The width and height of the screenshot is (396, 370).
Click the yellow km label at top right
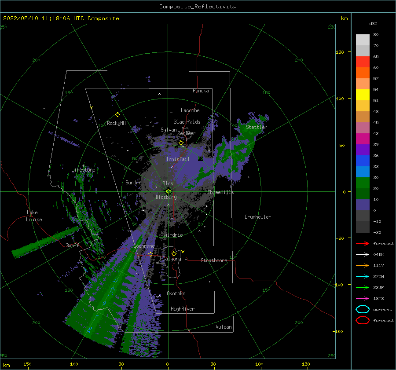(344, 18)
